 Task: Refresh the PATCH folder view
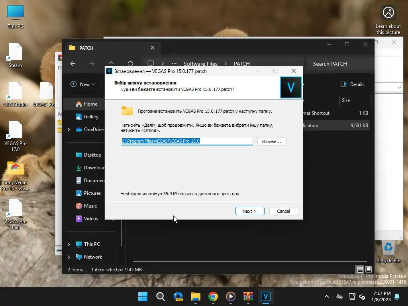[x=130, y=63]
